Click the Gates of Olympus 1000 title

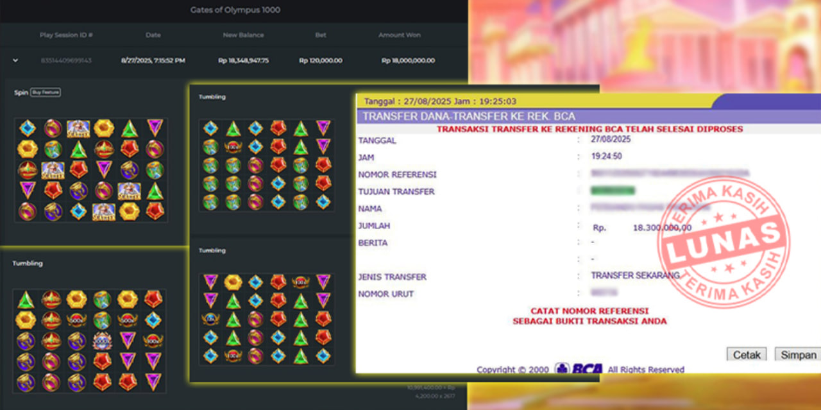point(235,10)
